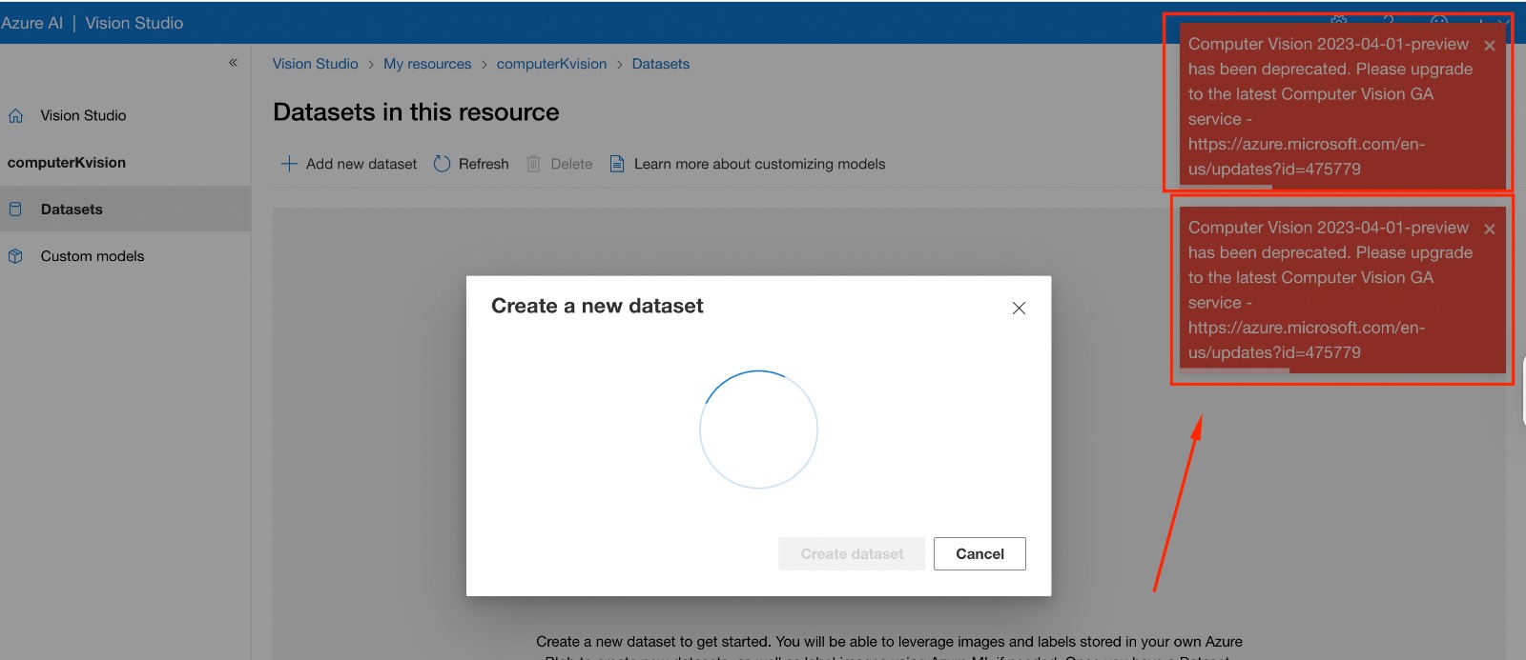Viewport: 1526px width, 660px height.
Task: Click the Delete label in toolbar
Action: point(571,164)
